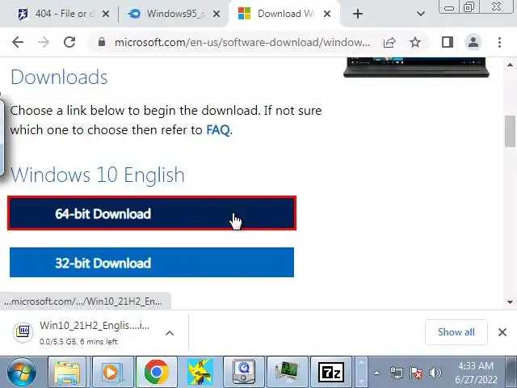Image resolution: width=517 pixels, height=388 pixels.
Task: Go forward to next page
Action: click(44, 42)
